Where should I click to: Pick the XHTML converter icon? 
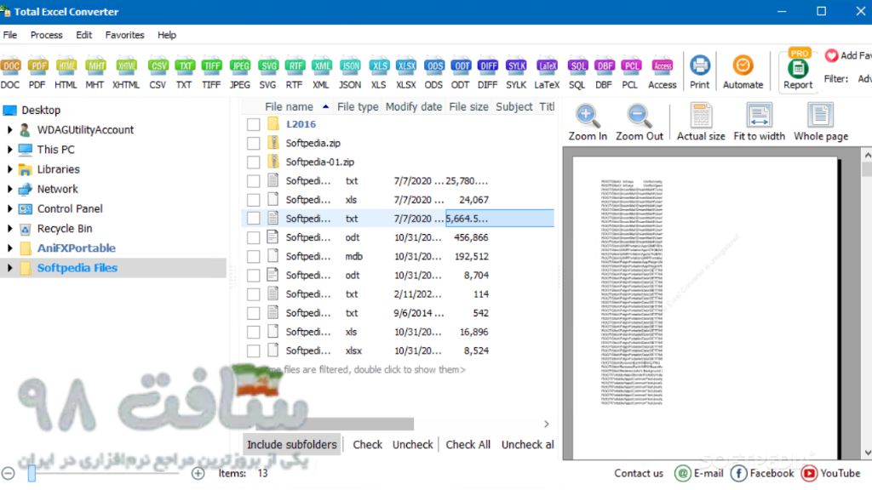pos(126,73)
